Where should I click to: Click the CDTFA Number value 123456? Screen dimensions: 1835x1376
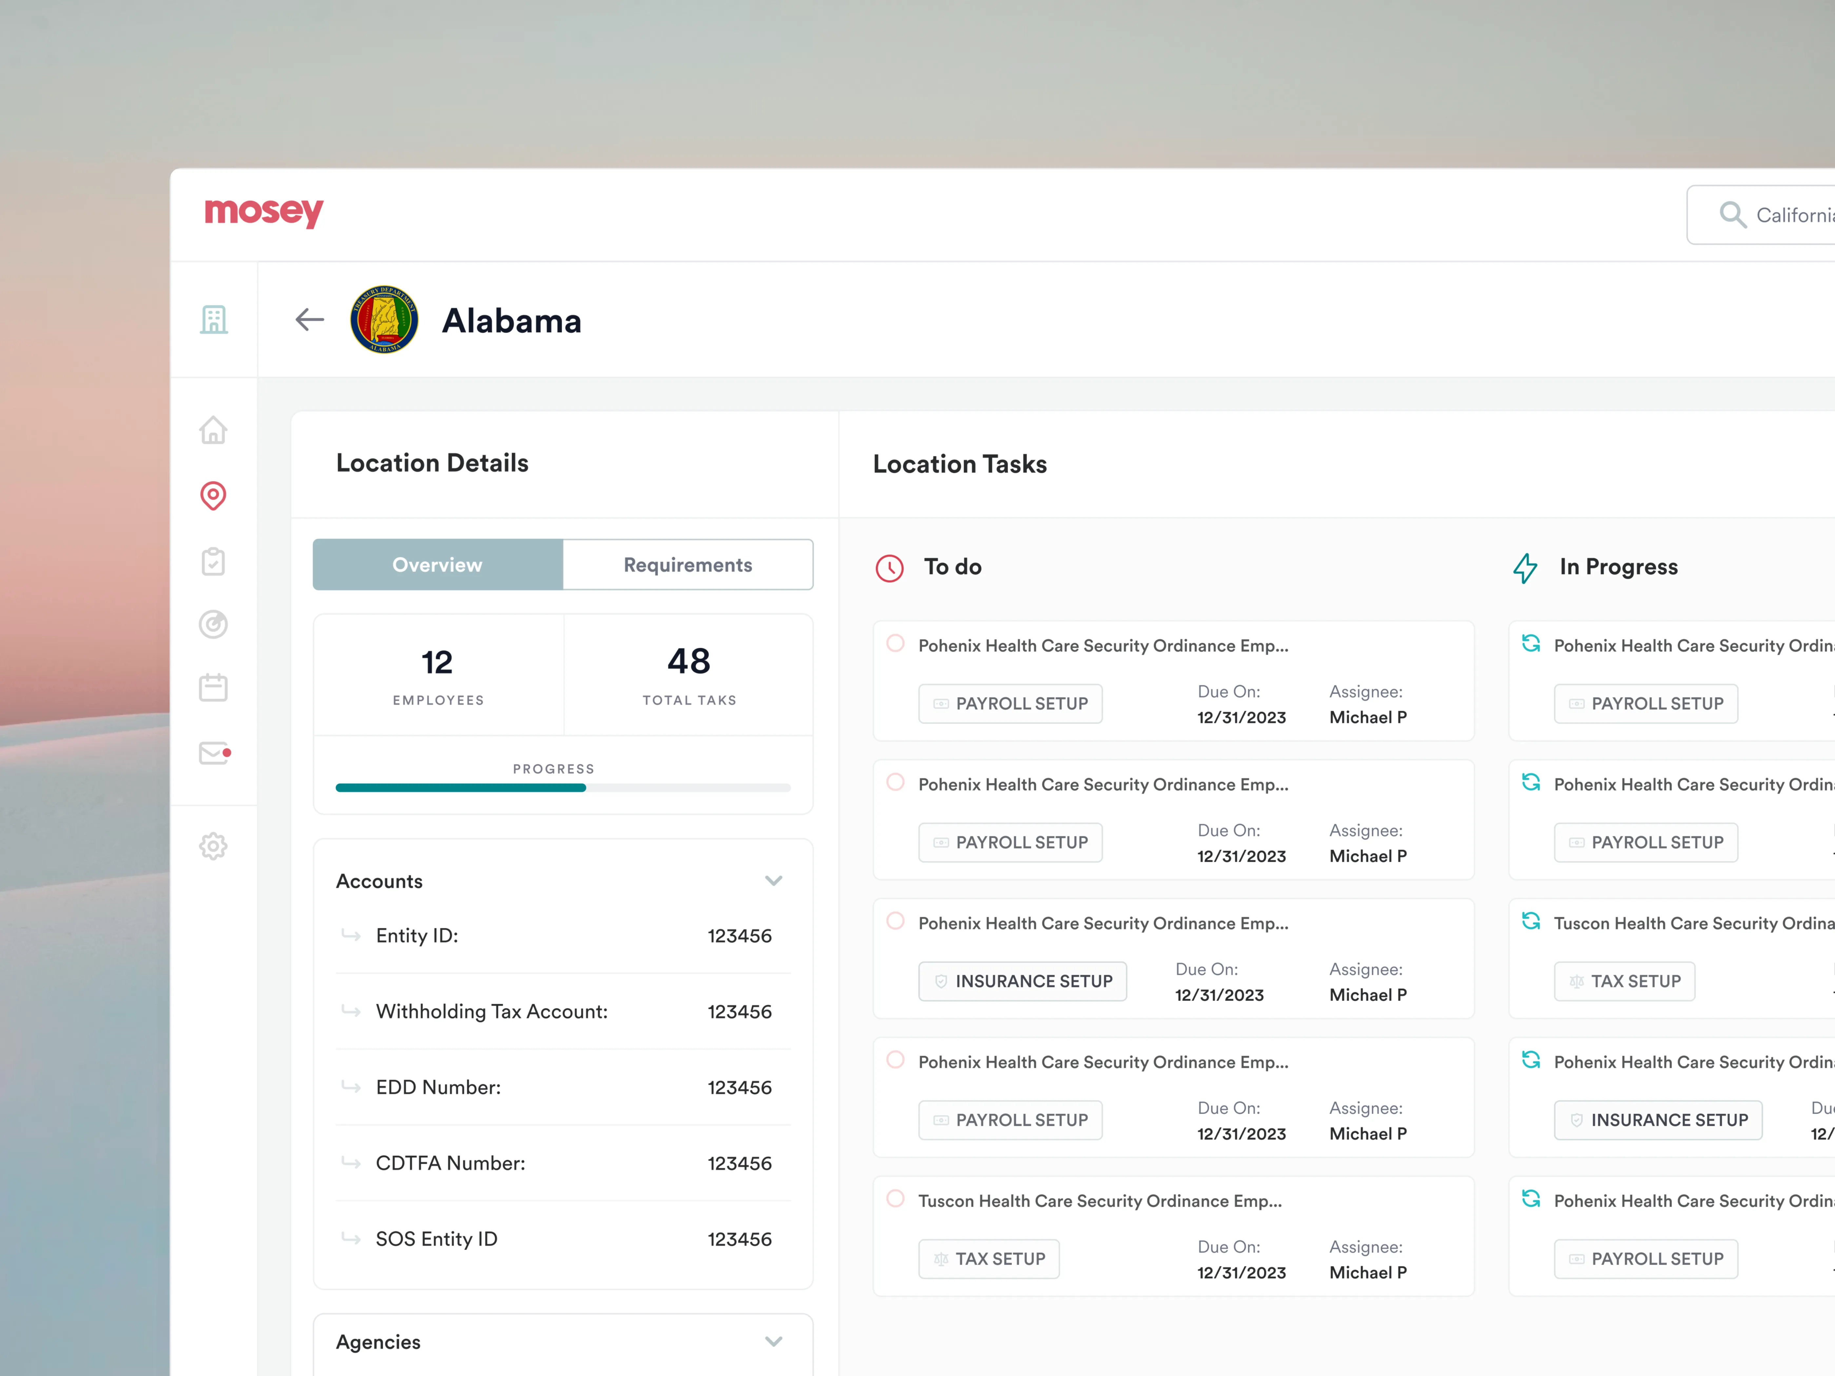(739, 1164)
